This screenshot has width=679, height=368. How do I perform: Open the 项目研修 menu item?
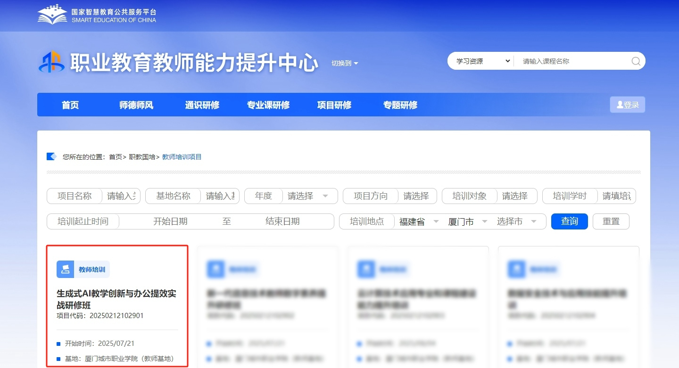[334, 105]
